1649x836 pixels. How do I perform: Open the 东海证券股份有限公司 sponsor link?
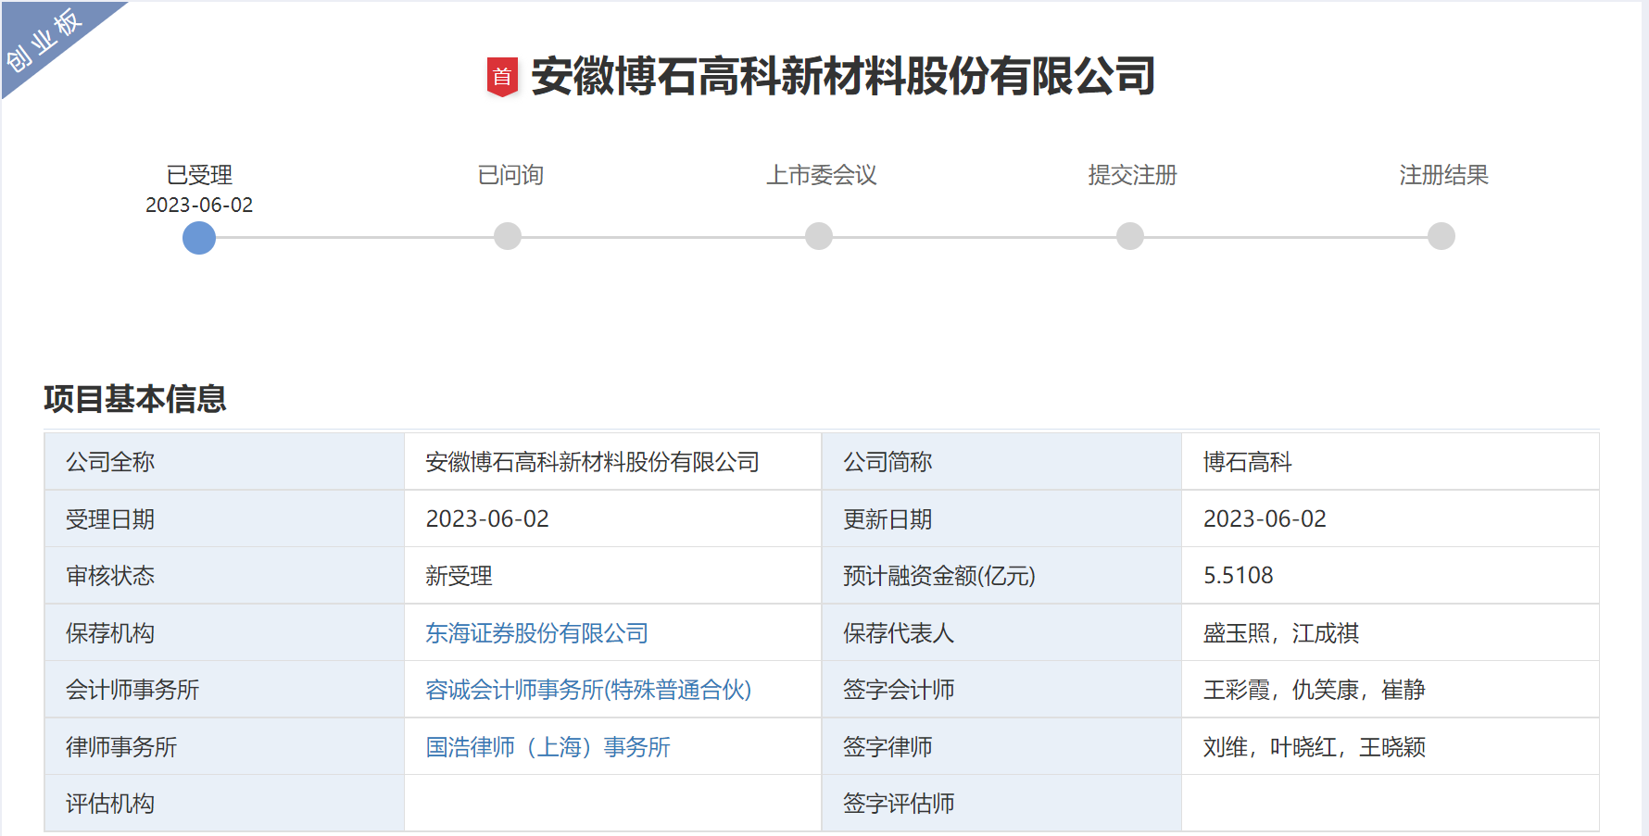[x=535, y=633]
